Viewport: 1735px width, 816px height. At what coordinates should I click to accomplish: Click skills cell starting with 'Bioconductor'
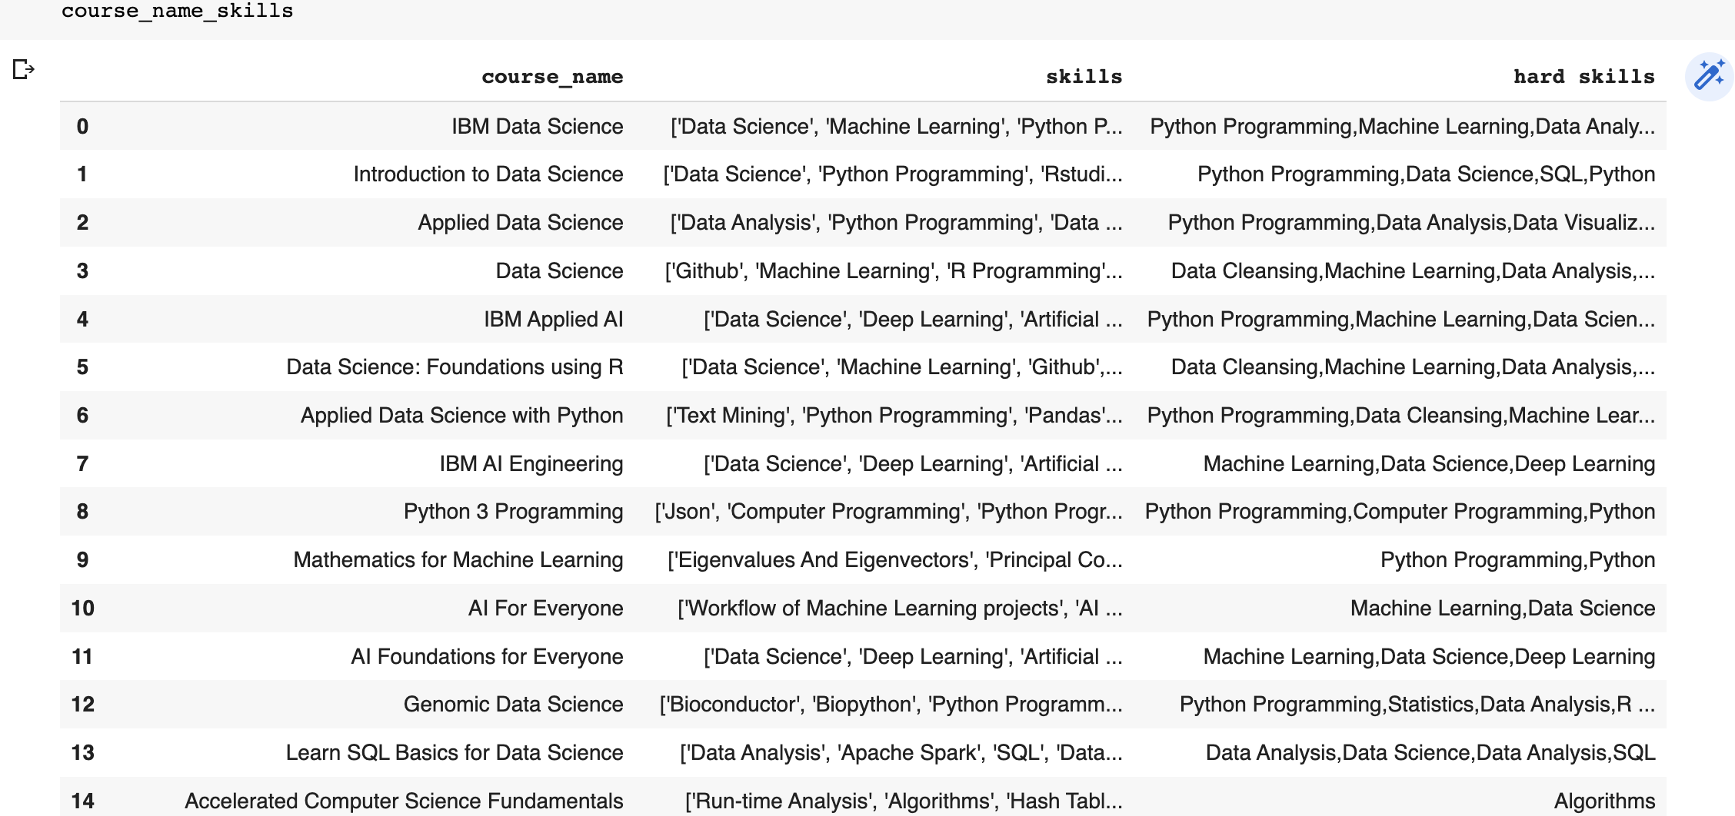tap(891, 705)
